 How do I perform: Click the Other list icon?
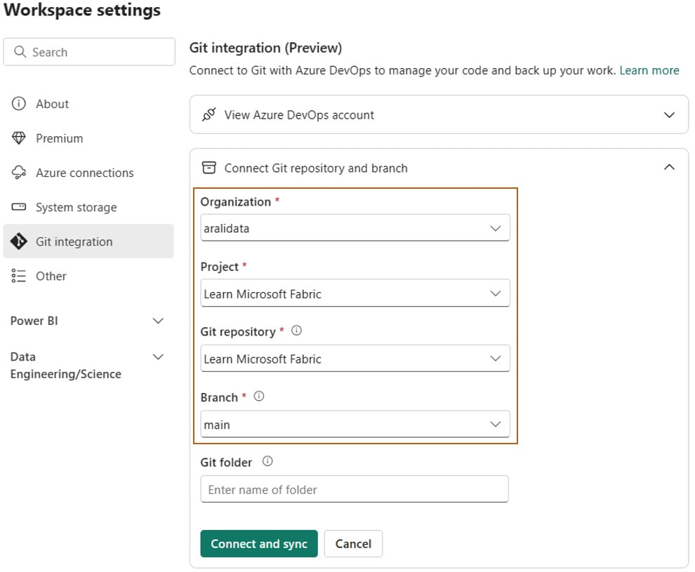coord(19,276)
